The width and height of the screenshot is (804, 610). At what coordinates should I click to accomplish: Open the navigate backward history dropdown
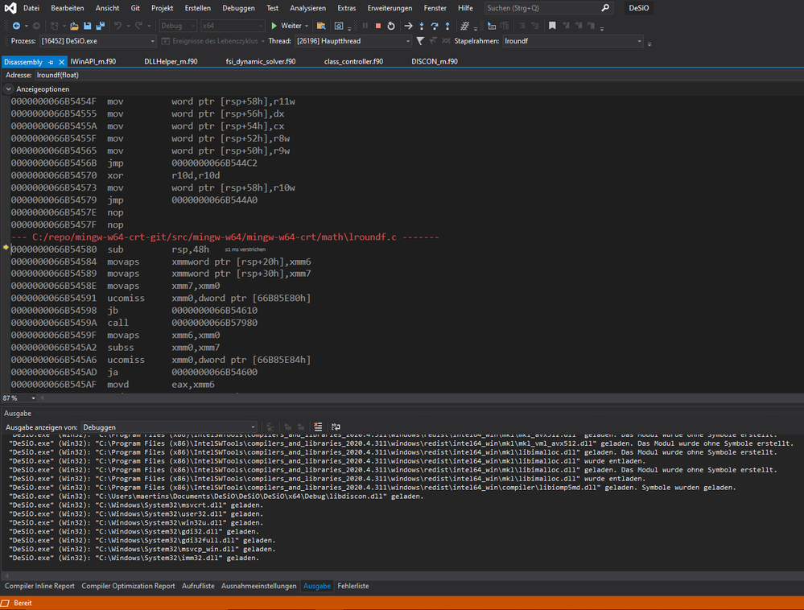tap(27, 26)
